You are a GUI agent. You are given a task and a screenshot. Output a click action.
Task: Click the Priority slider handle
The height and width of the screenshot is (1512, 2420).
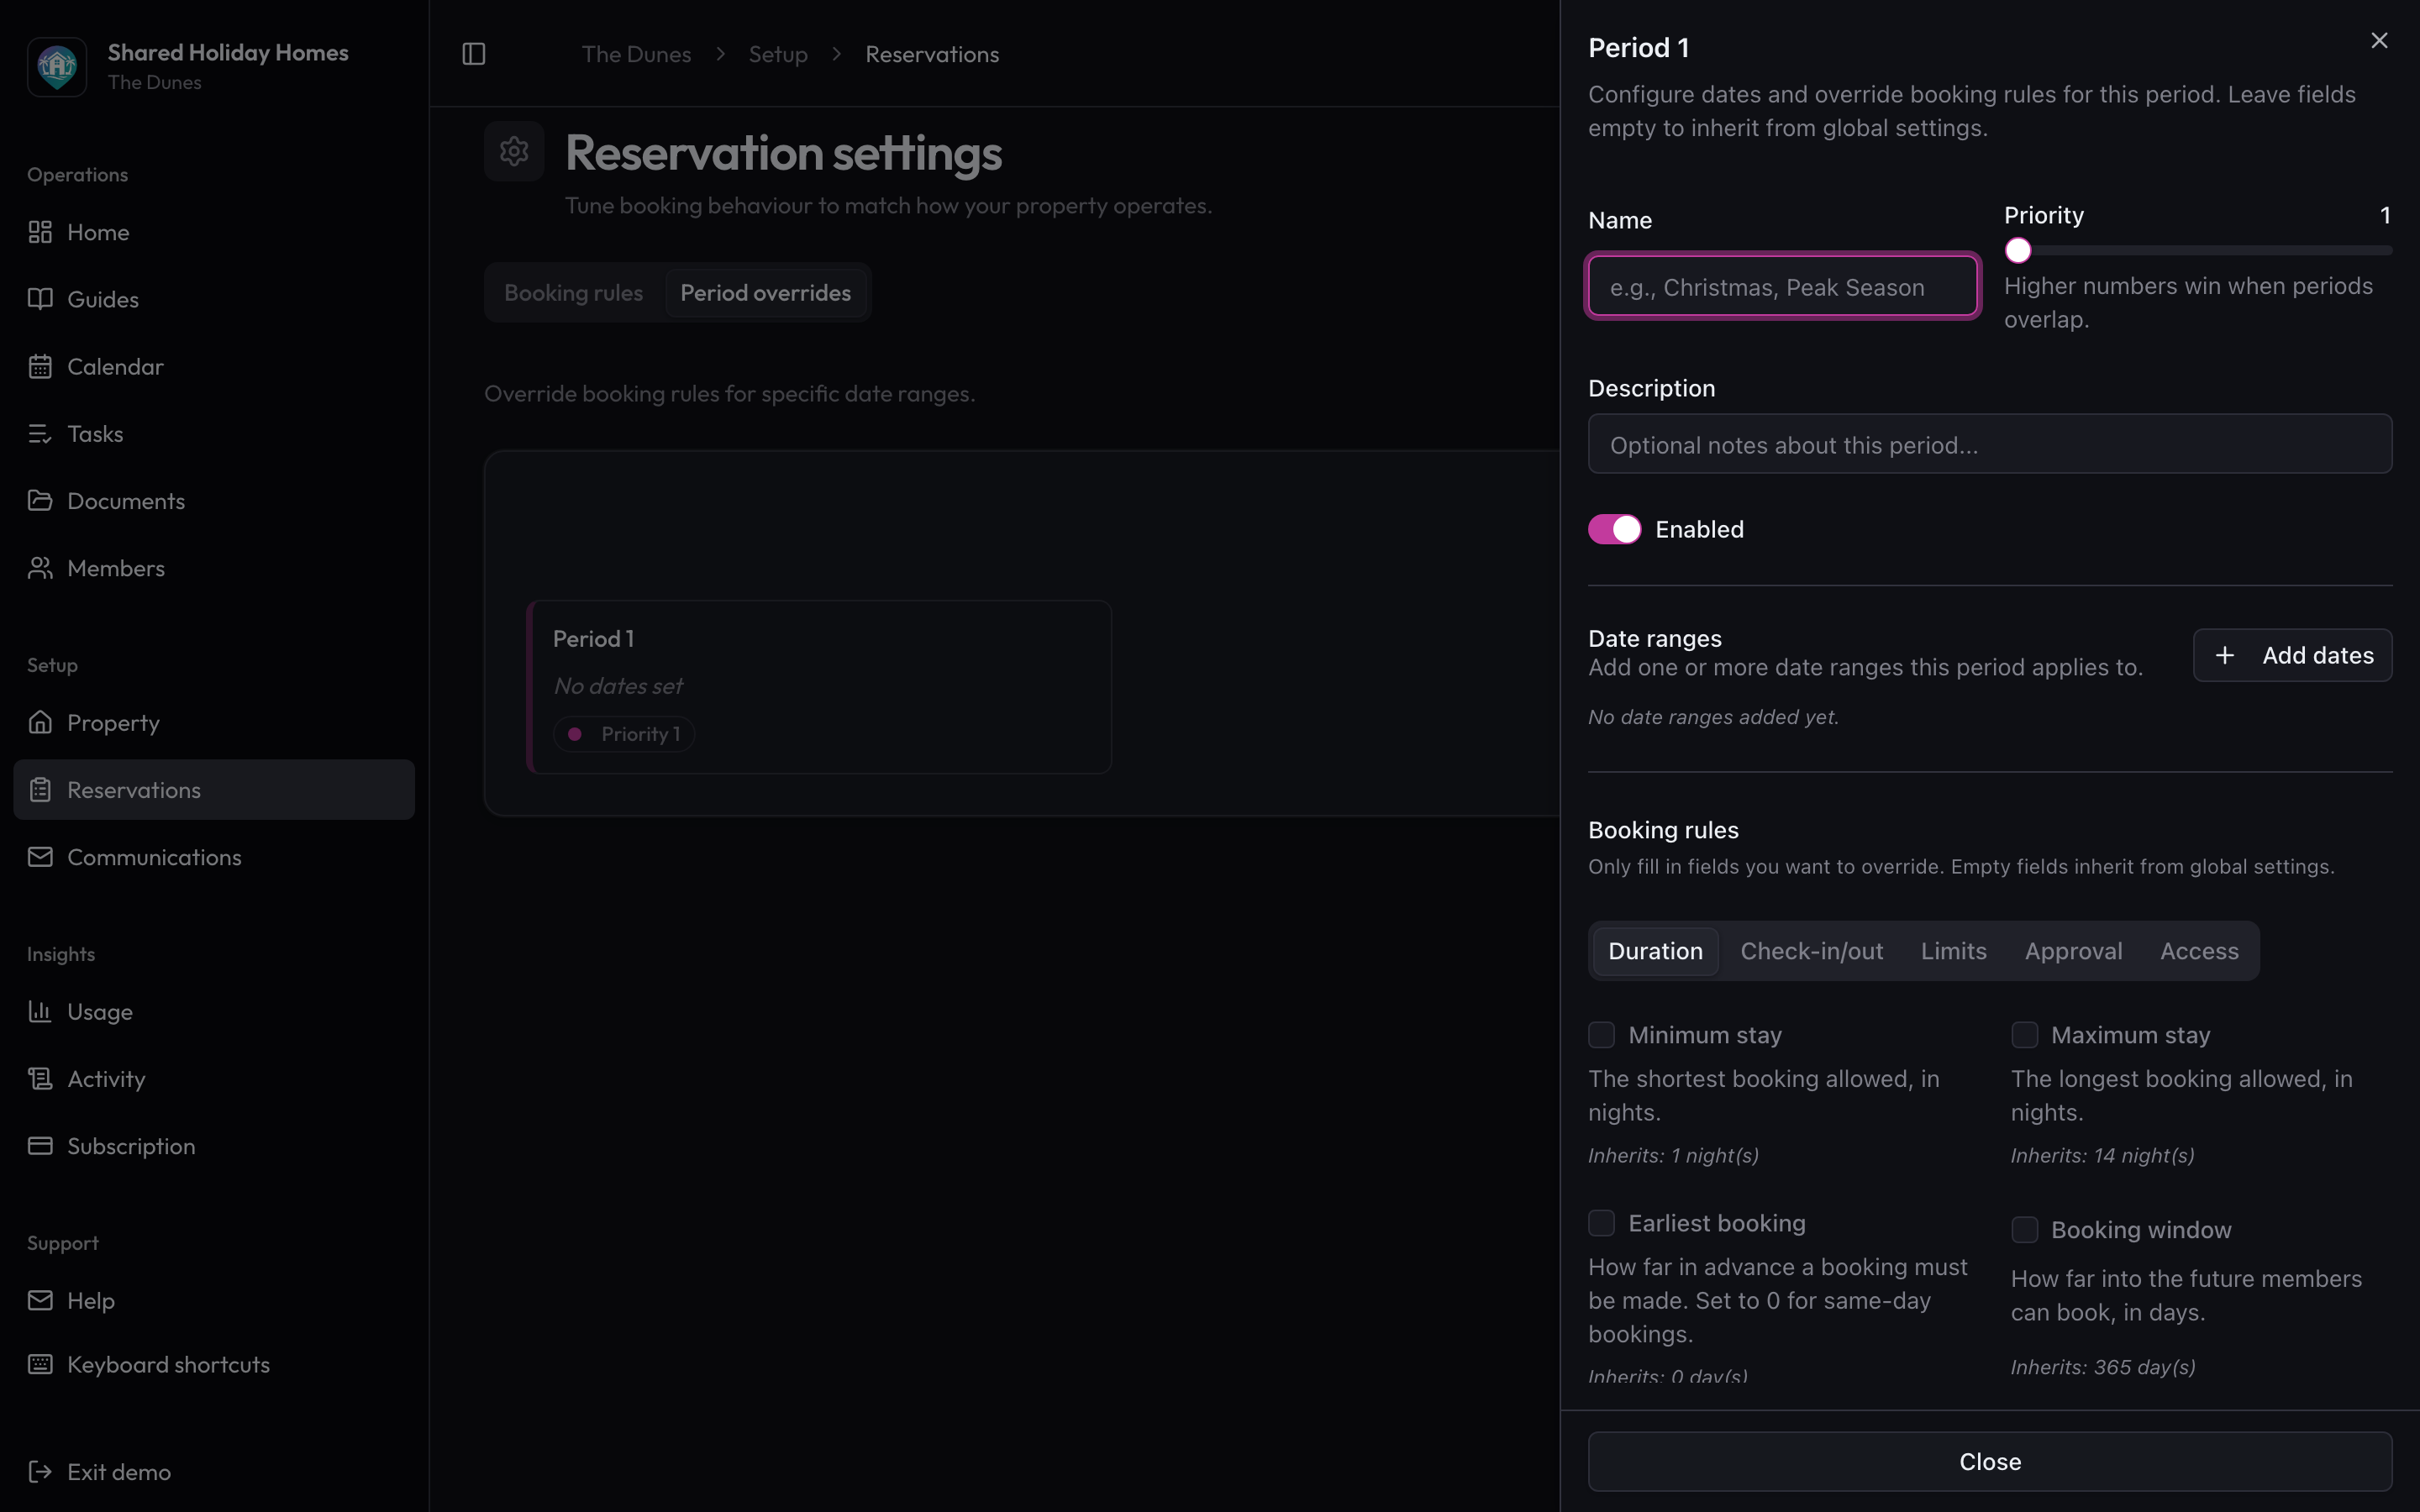(2018, 250)
